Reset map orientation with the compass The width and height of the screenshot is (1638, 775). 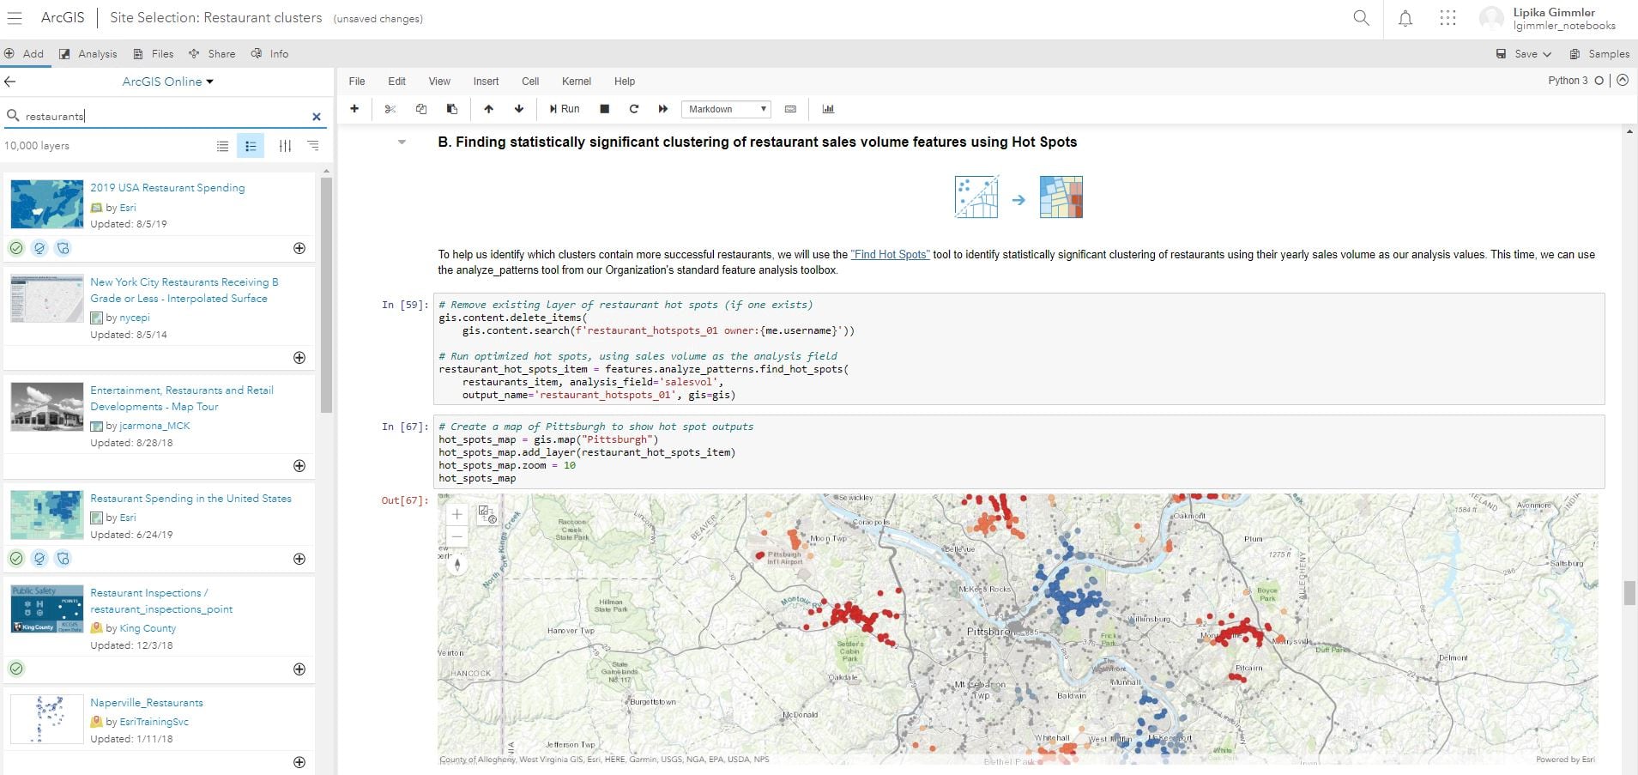point(457,563)
